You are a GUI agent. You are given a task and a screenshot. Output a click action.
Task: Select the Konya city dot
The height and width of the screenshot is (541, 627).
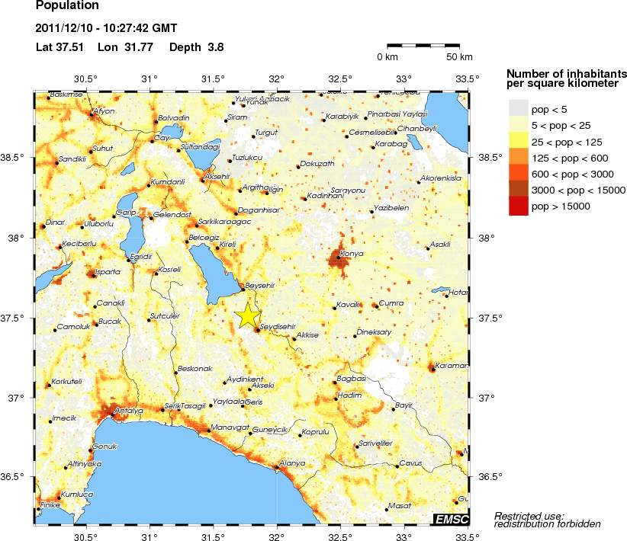339,258
